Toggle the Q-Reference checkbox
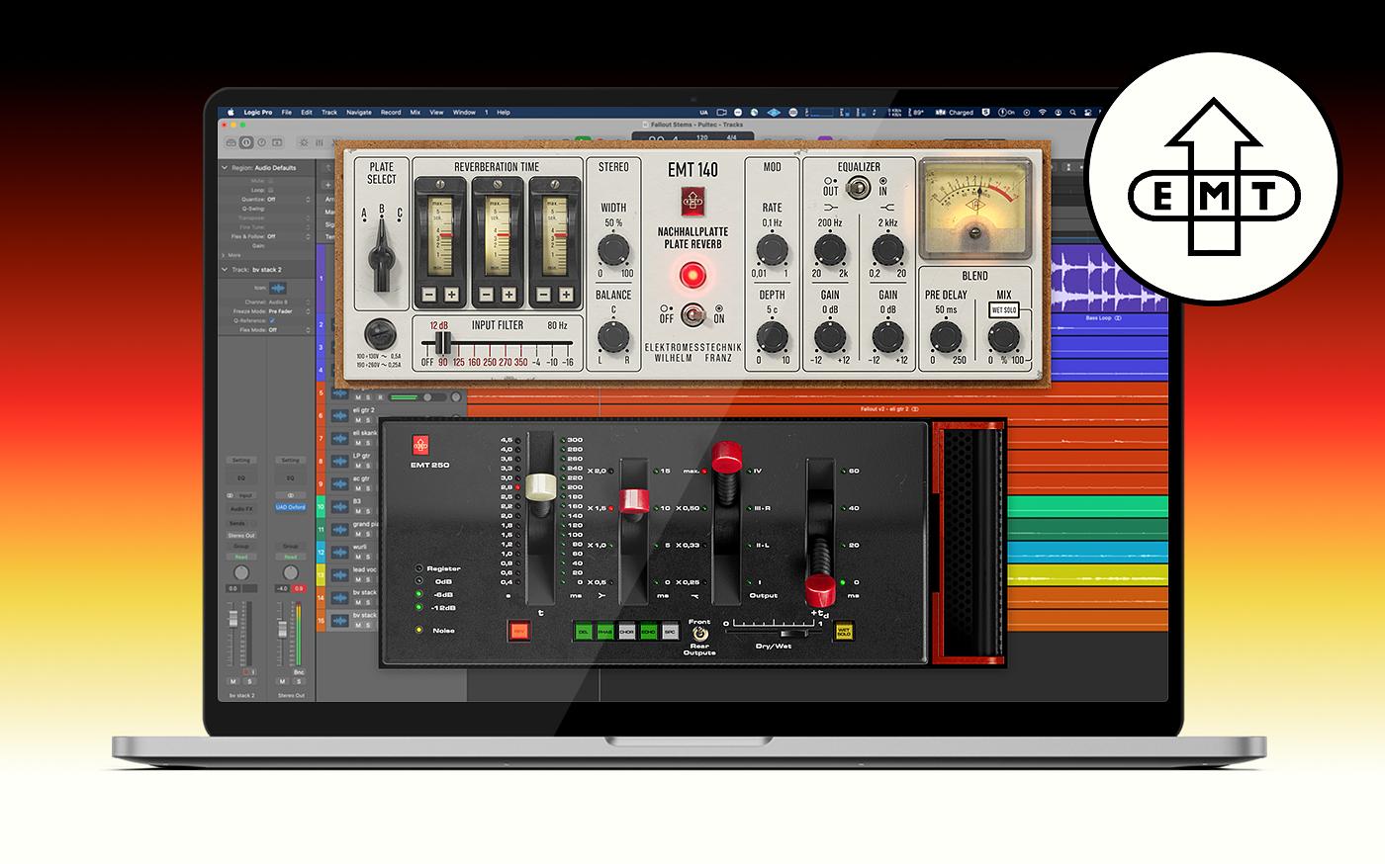Image resolution: width=1385 pixels, height=864 pixels. 272,320
